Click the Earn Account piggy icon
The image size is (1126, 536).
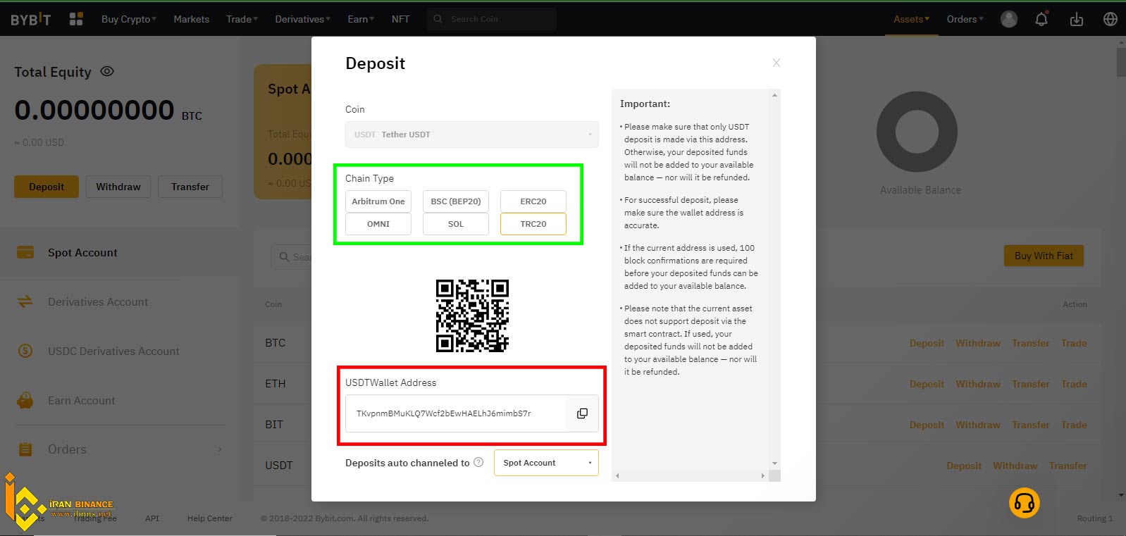pos(25,400)
